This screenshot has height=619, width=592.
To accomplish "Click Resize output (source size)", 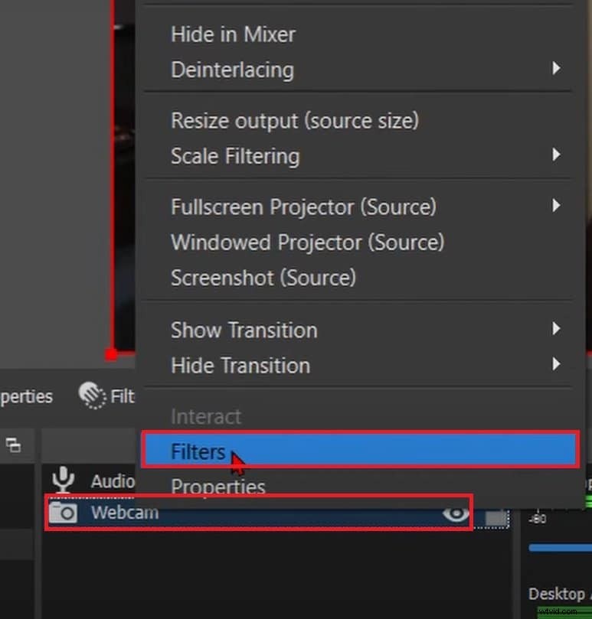I will (x=295, y=120).
